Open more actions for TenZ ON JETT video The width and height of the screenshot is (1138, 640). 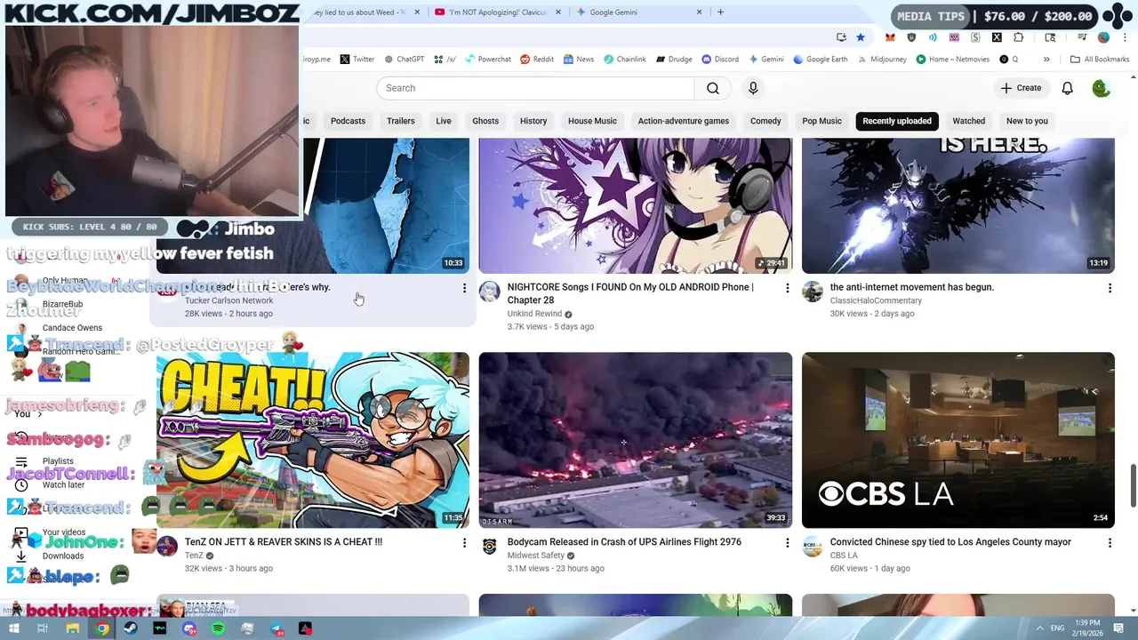(464, 542)
